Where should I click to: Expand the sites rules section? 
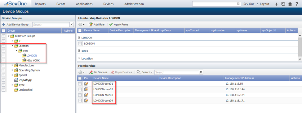coord(79,51)
